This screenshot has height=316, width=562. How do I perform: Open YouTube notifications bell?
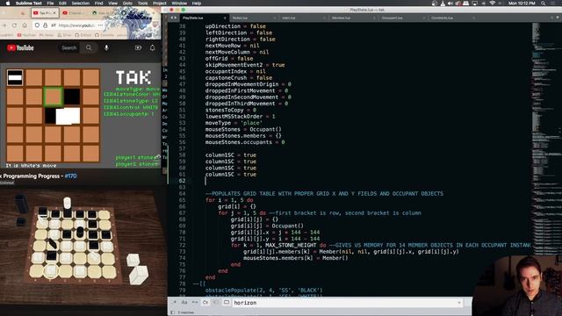tap(152, 47)
